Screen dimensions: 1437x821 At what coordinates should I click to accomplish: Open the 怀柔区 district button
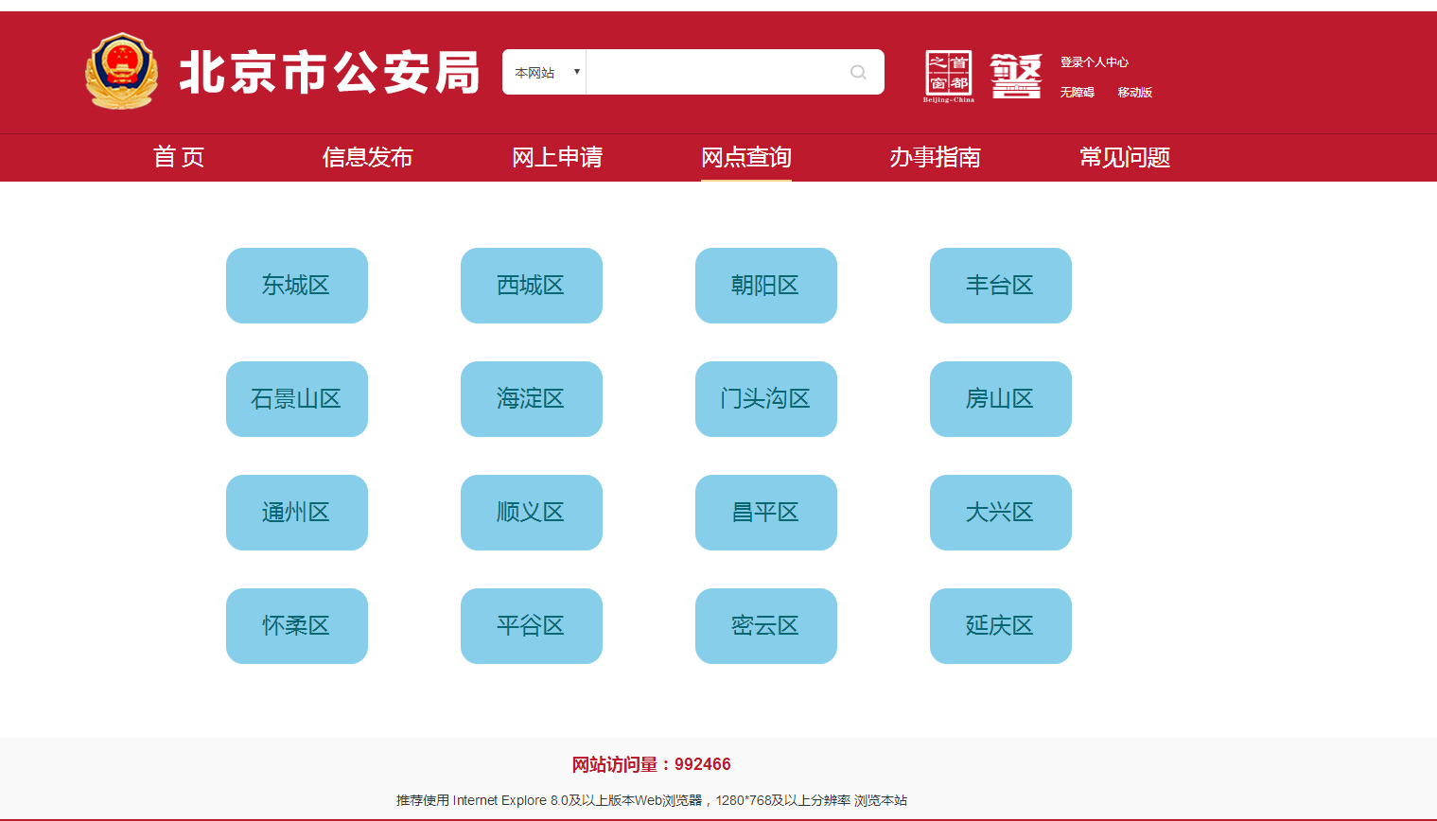[x=297, y=626]
